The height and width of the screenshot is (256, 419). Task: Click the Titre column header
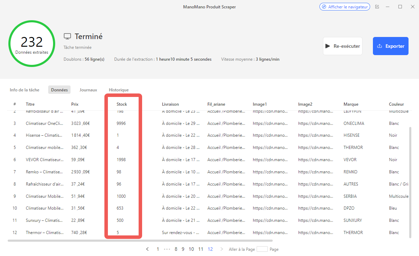pos(30,104)
